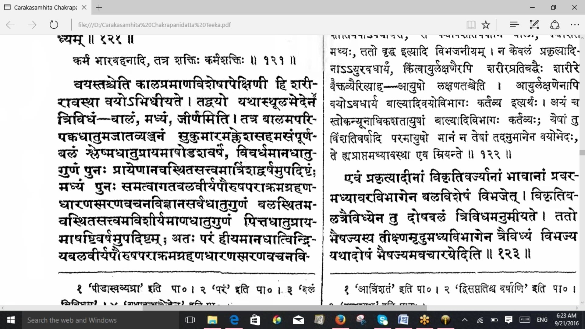585x329 pixels.
Task: Add page to favorites star
Action: pos(486,25)
